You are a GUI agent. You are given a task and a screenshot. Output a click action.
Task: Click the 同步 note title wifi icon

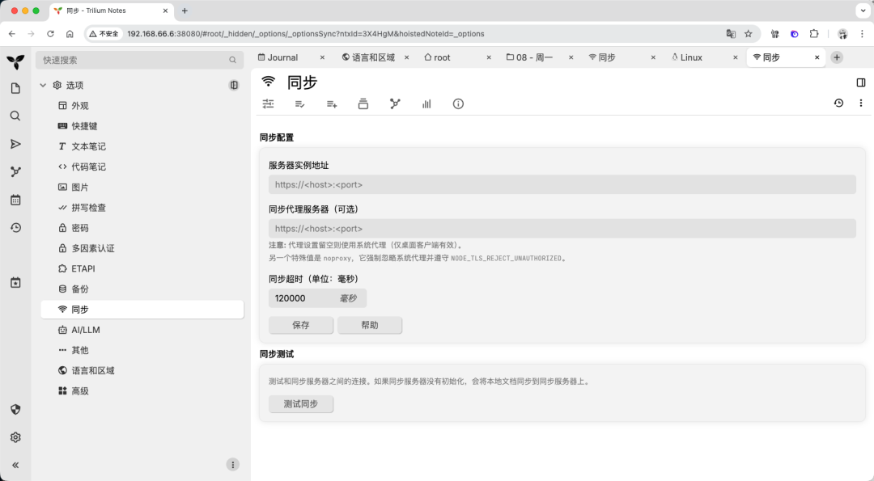click(268, 82)
